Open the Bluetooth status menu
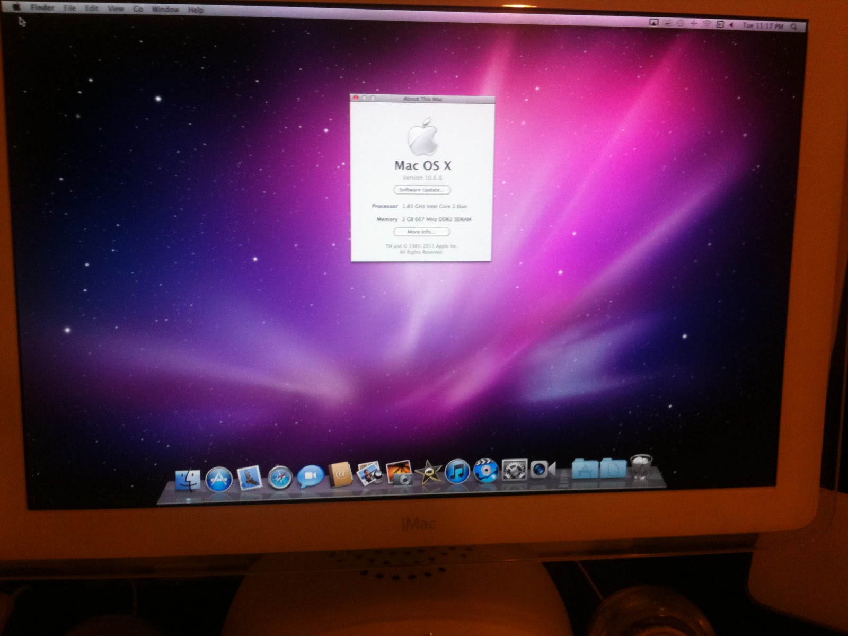 click(x=694, y=23)
